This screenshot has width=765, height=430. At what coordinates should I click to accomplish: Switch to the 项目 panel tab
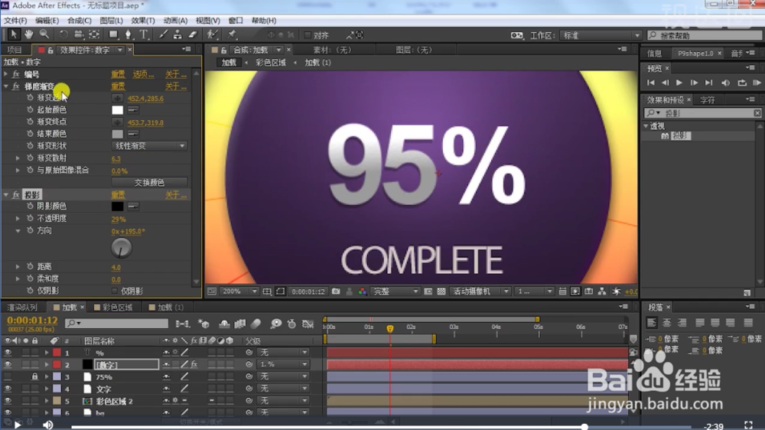coord(15,50)
